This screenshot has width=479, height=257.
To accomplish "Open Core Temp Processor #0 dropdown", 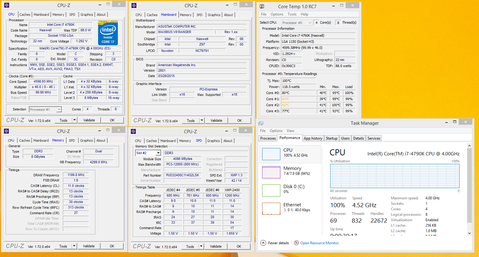I will tap(296, 23).
